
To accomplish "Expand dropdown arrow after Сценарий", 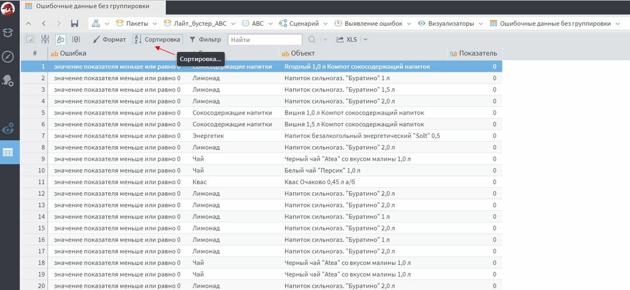I will pyautogui.click(x=325, y=23).
